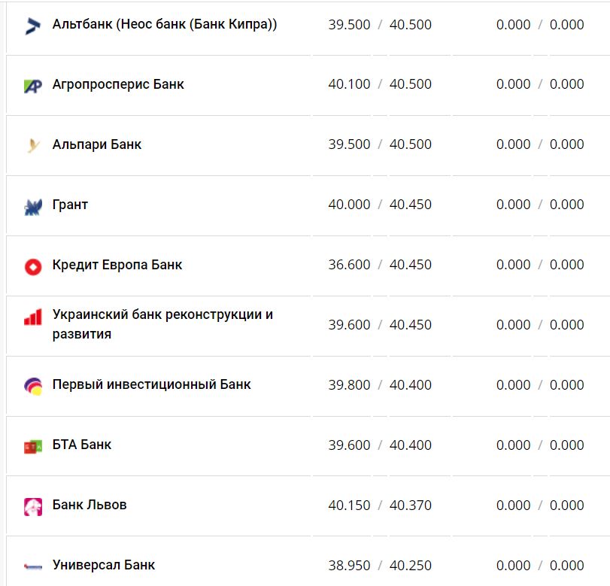Open the Агропросперис Банк link
610x586 pixels.
[118, 84]
